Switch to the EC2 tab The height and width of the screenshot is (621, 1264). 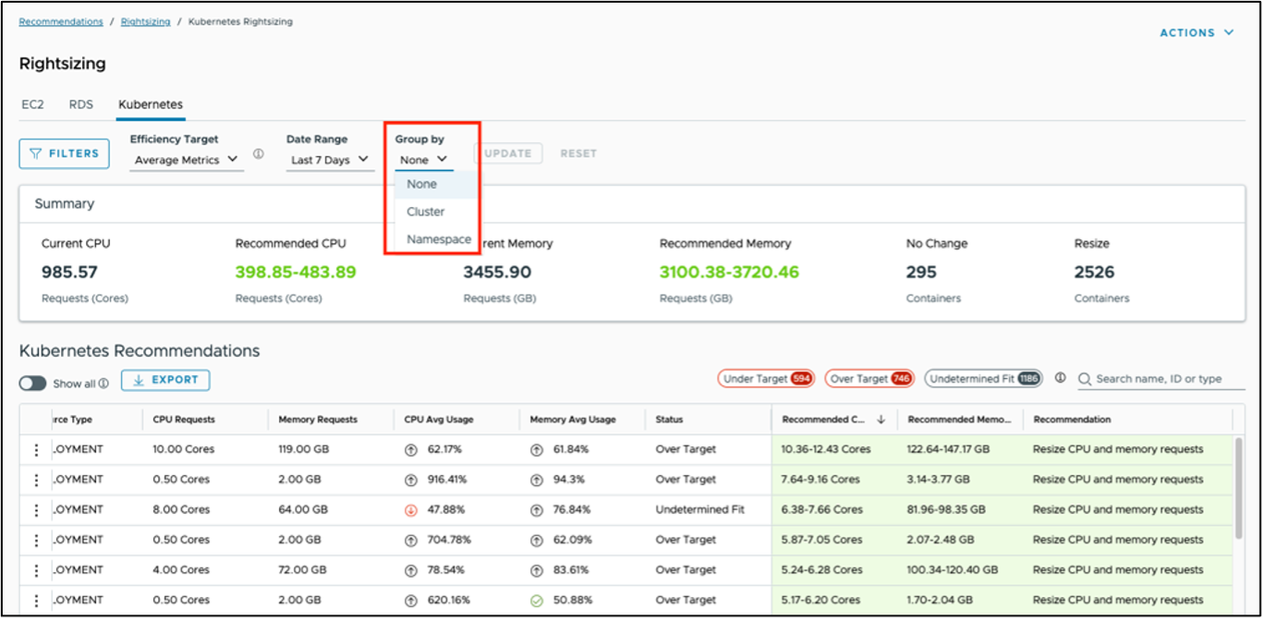tap(32, 104)
